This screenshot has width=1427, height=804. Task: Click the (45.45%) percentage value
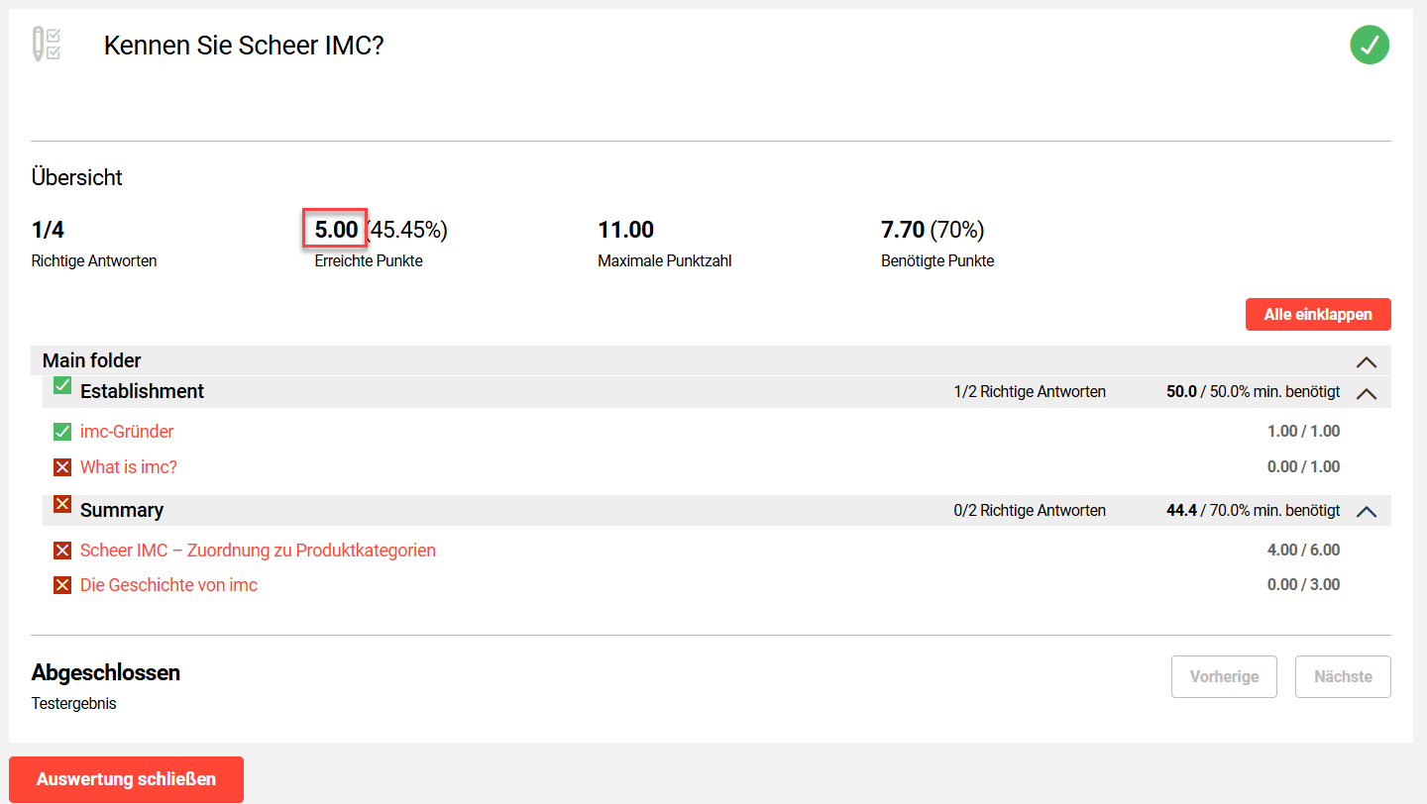pos(406,230)
